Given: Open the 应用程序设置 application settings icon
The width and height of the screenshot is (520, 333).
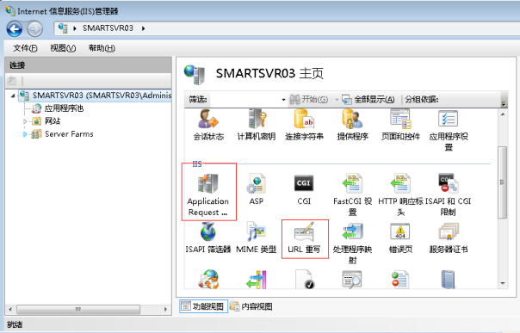Looking at the screenshot, I should pos(449,130).
